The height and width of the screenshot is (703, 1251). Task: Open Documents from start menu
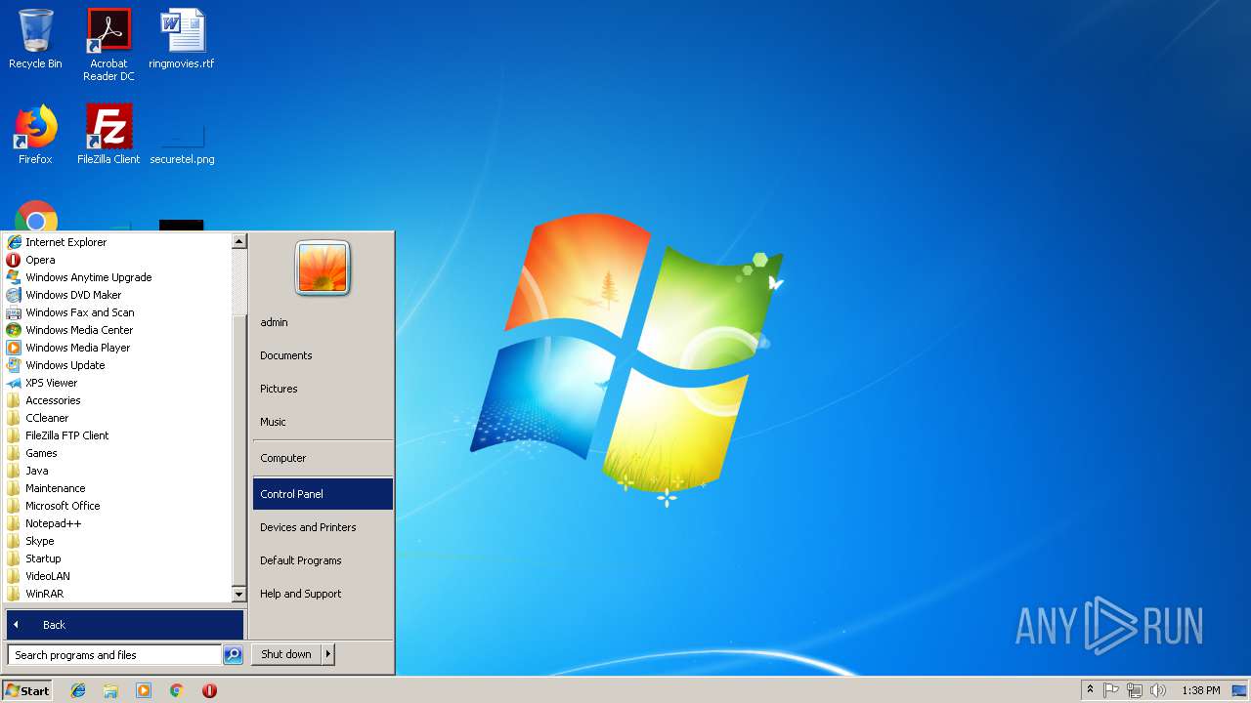pos(323,355)
